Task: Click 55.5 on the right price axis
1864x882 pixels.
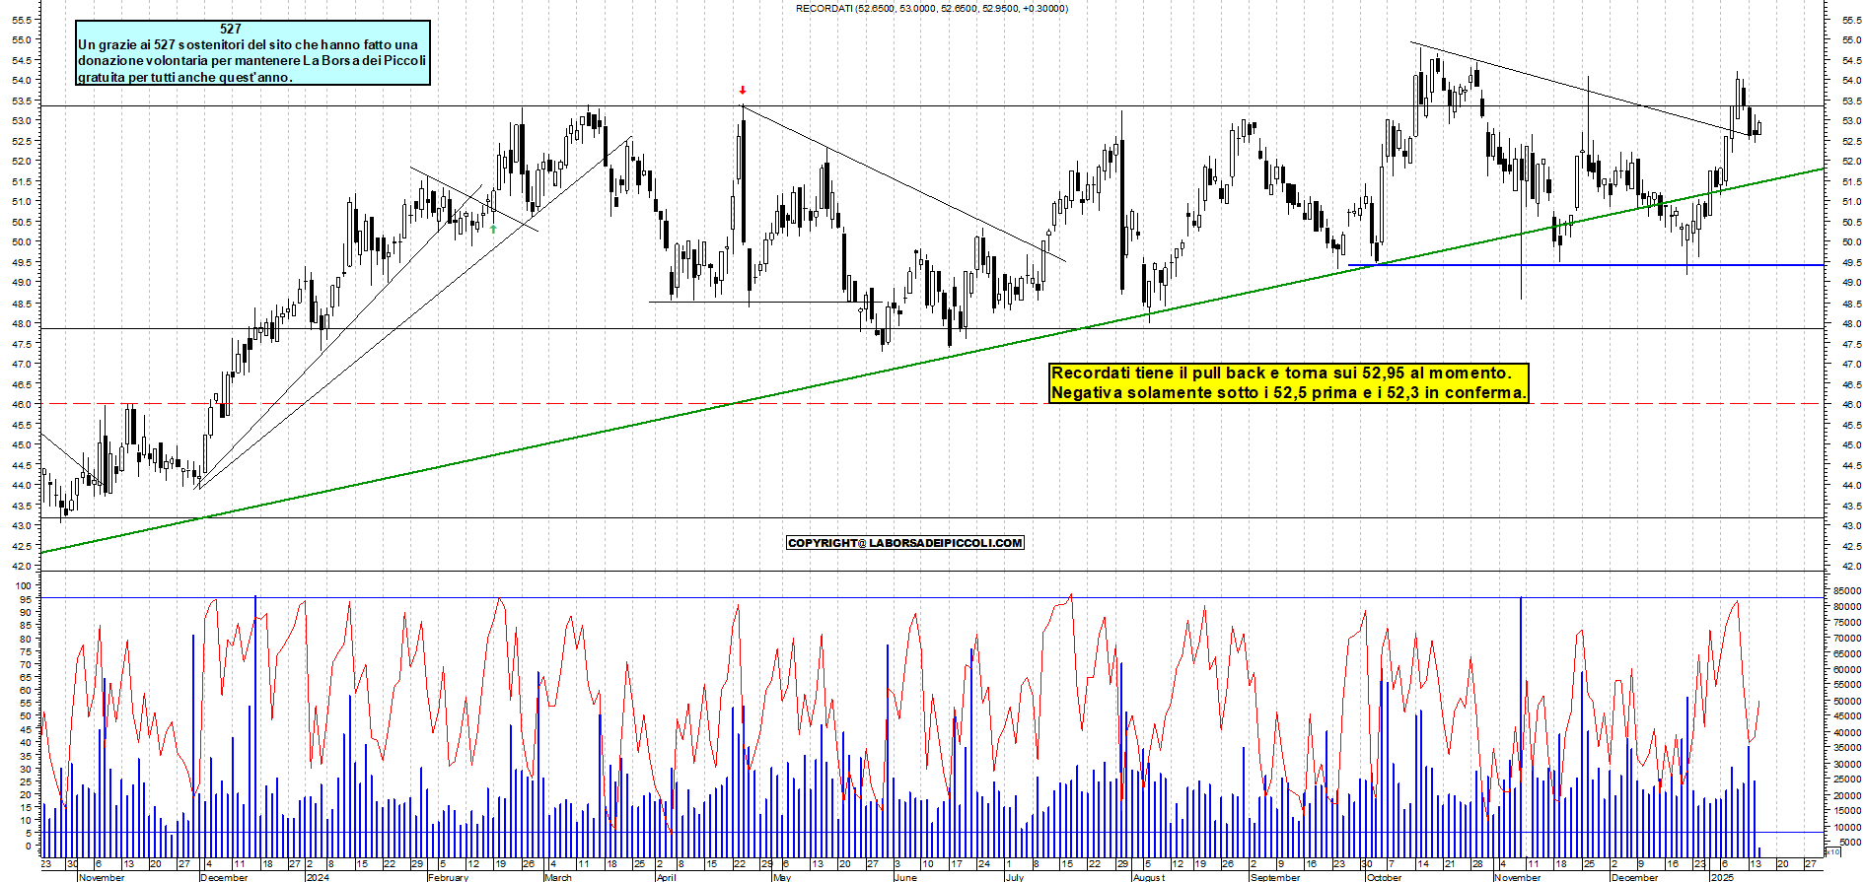Action: [1850, 20]
